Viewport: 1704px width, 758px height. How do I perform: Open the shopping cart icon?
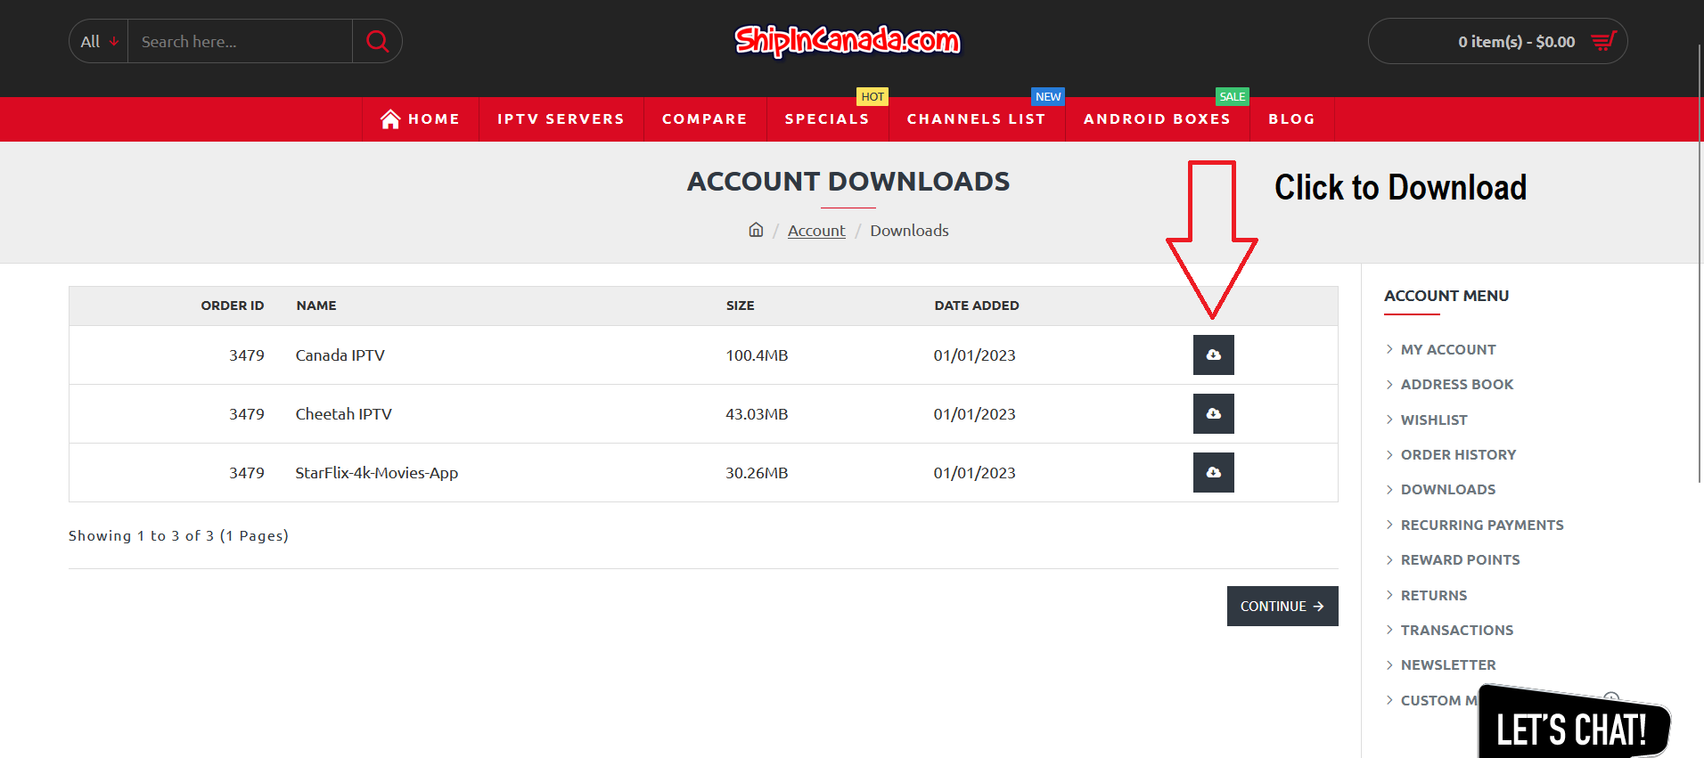(1603, 41)
